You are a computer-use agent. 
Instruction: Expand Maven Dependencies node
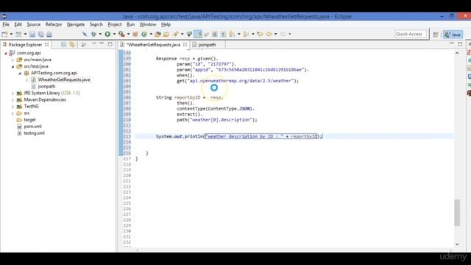[13, 100]
